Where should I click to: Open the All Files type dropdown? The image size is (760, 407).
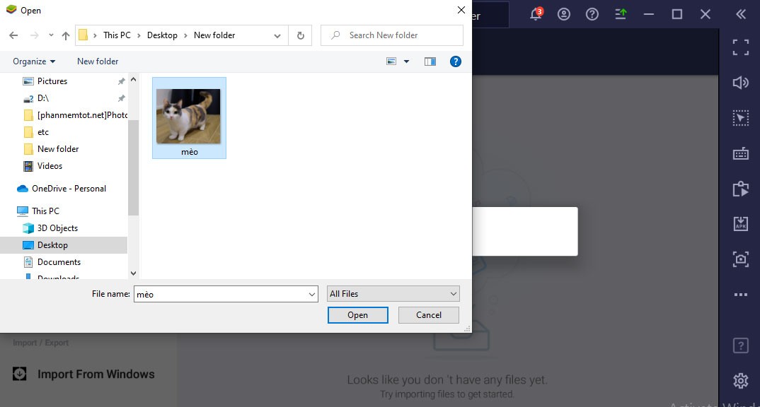[x=393, y=294]
